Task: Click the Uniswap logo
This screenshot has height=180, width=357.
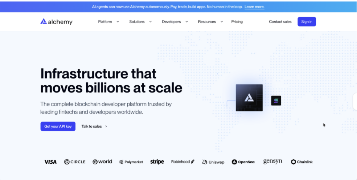Action: click(x=213, y=162)
